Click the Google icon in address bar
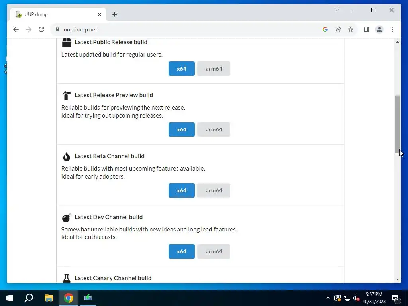Image resolution: width=408 pixels, height=306 pixels. 325,29
